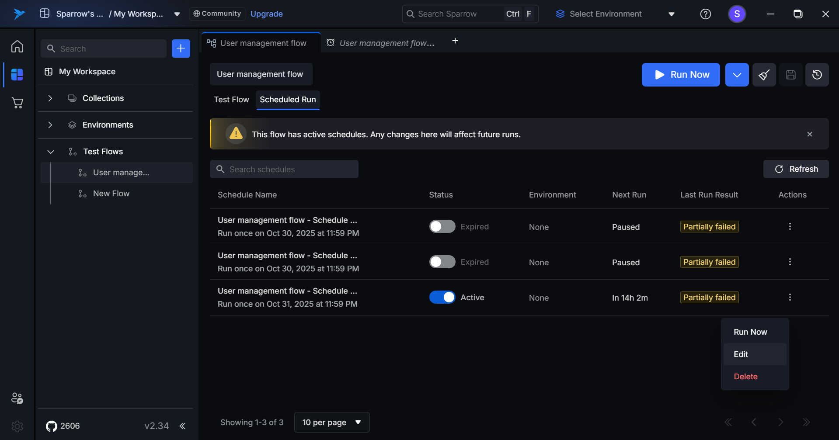
Task: Open the 10 per page dropdown
Action: tap(331, 422)
